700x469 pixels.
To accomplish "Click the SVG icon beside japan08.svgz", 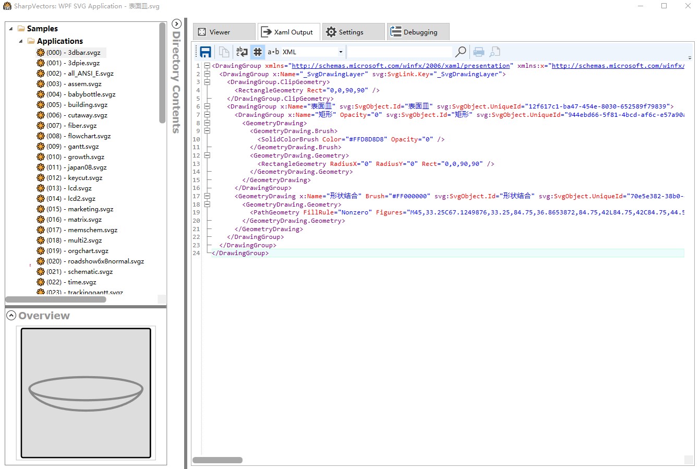I will point(41,167).
